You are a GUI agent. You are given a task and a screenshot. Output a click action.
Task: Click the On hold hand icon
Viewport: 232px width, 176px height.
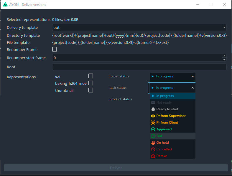[153, 143]
